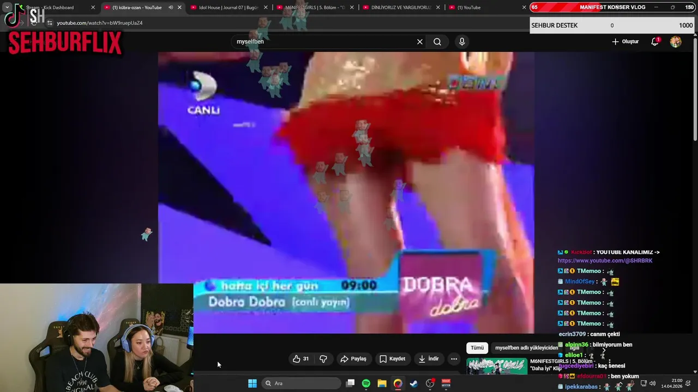Run the YouTube search
698x392 pixels.
(437, 41)
